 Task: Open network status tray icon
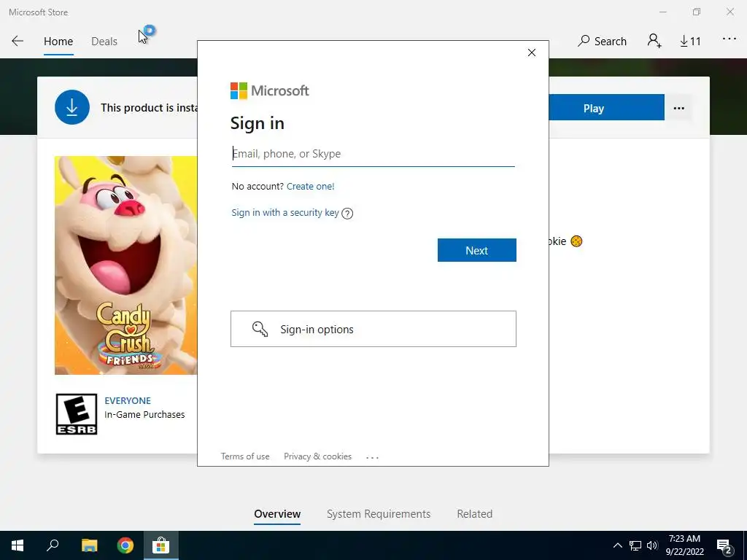click(635, 545)
